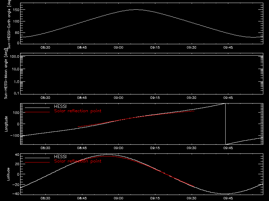269x201 pixels.
Task: Select 09:30 label under Earth angle plot
Action: click(x=191, y=48)
